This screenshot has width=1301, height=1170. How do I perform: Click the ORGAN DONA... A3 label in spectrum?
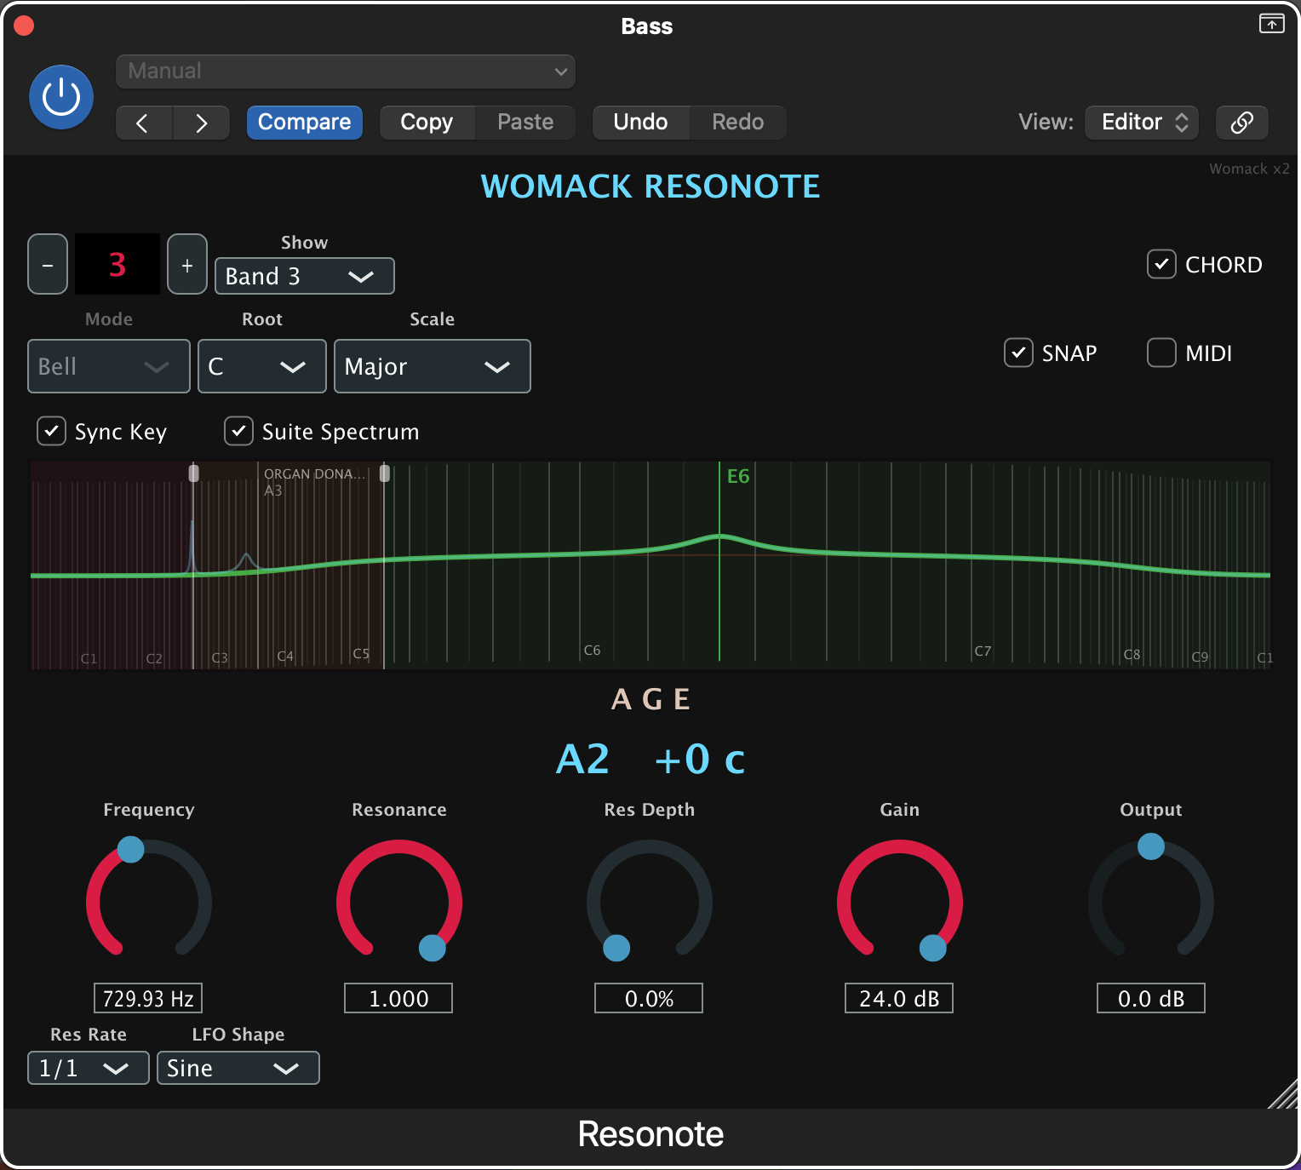(313, 482)
